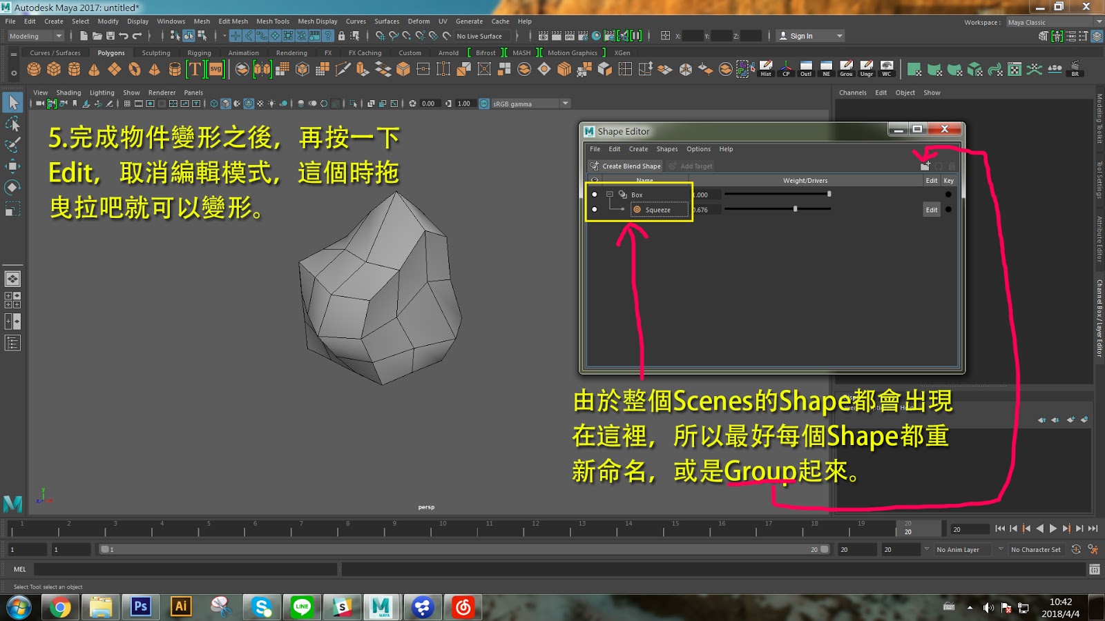Collapse the Box item in the Shape Editor

609,195
